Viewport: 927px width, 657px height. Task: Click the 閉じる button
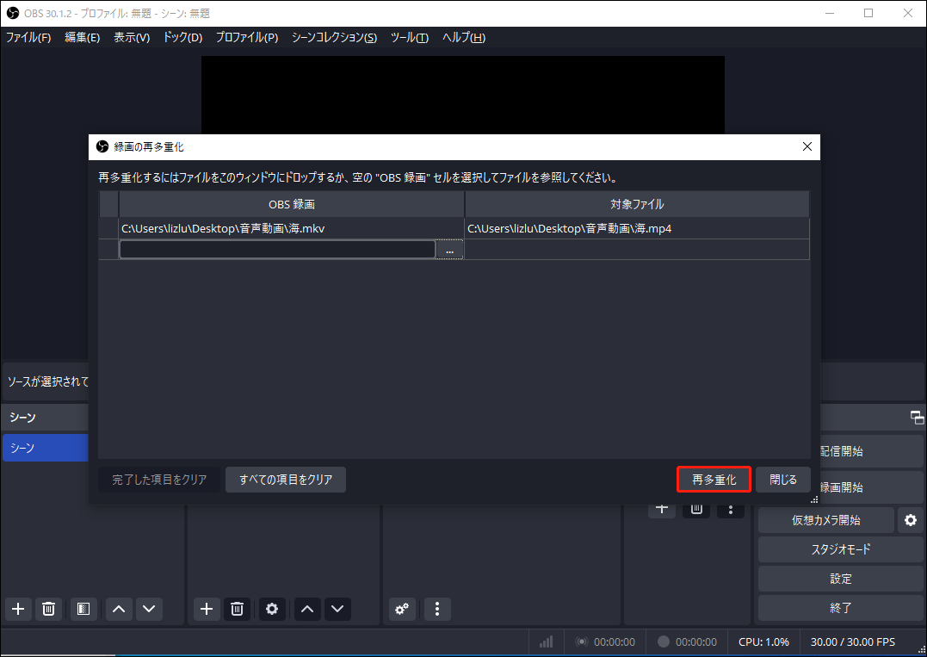pyautogui.click(x=783, y=480)
